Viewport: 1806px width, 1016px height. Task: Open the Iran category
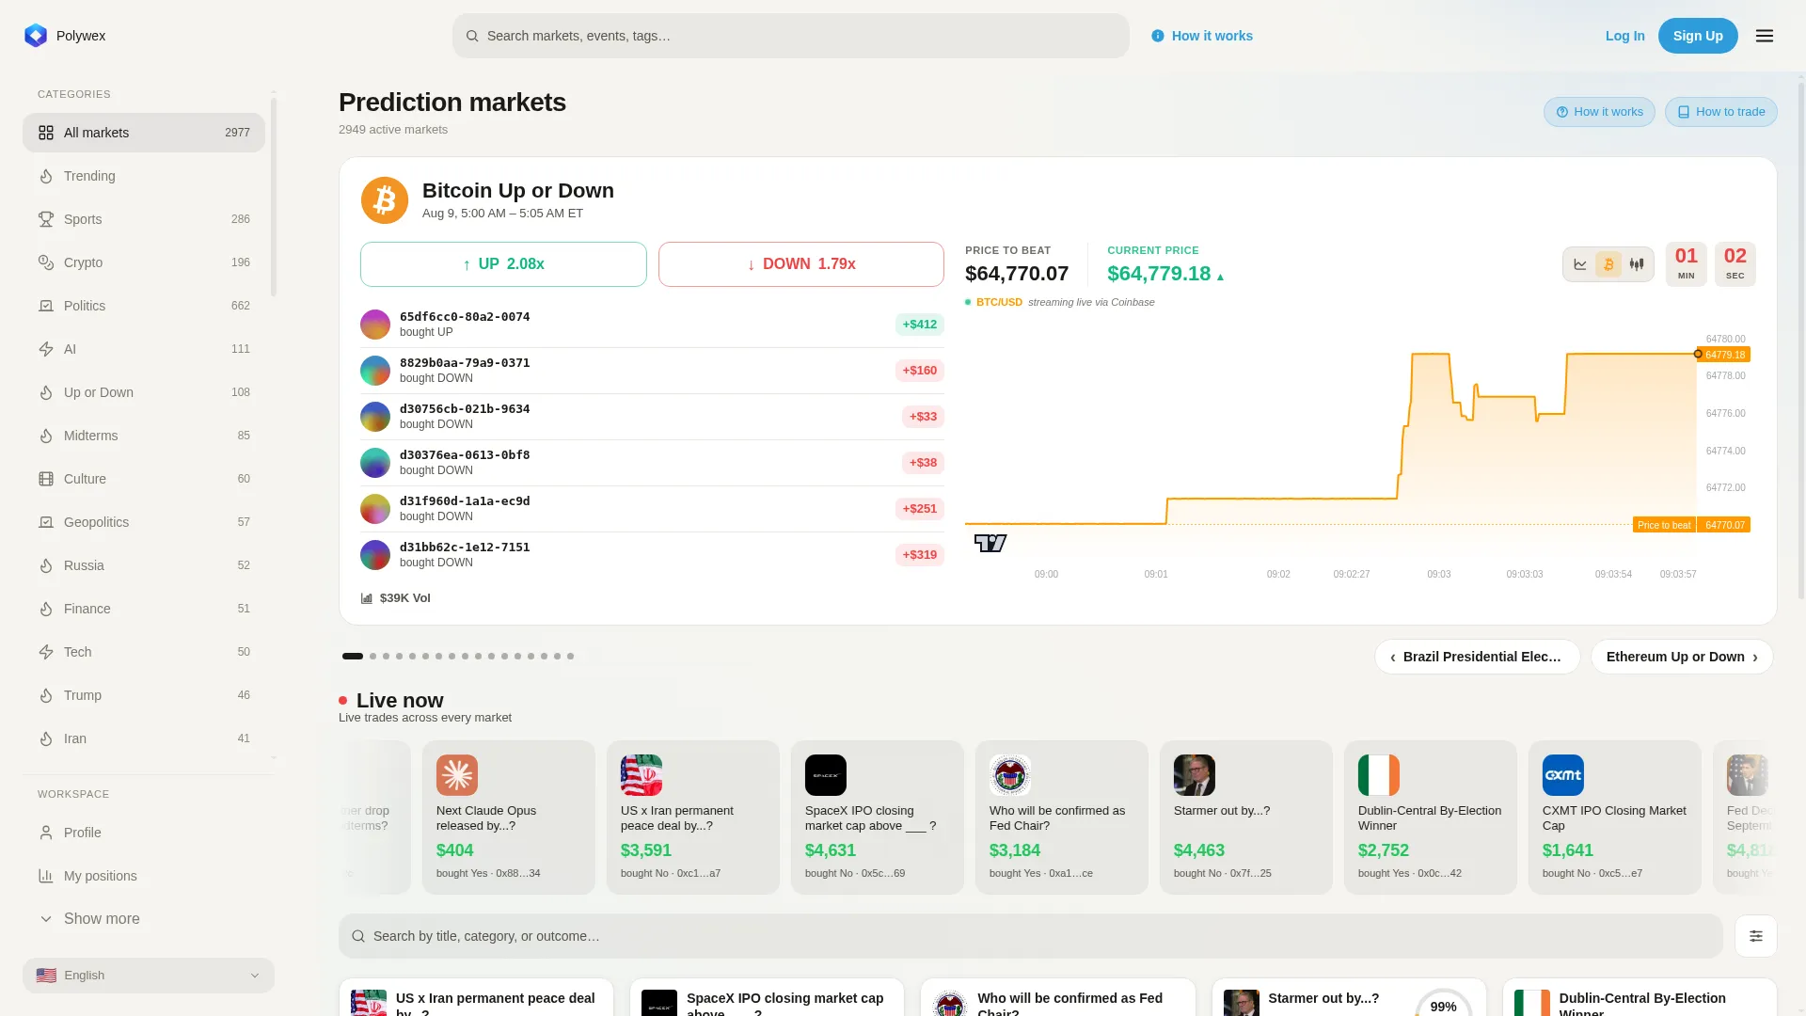pyautogui.click(x=144, y=738)
